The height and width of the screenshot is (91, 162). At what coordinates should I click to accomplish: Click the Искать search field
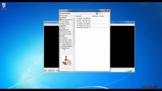104,14
